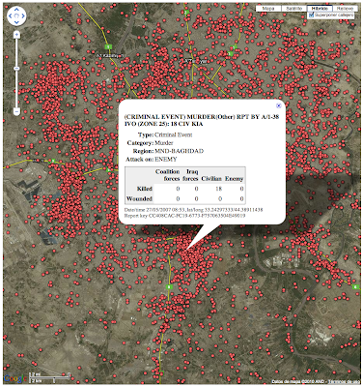Pan the map right with the arrow
363x387 pixels.
point(22,15)
